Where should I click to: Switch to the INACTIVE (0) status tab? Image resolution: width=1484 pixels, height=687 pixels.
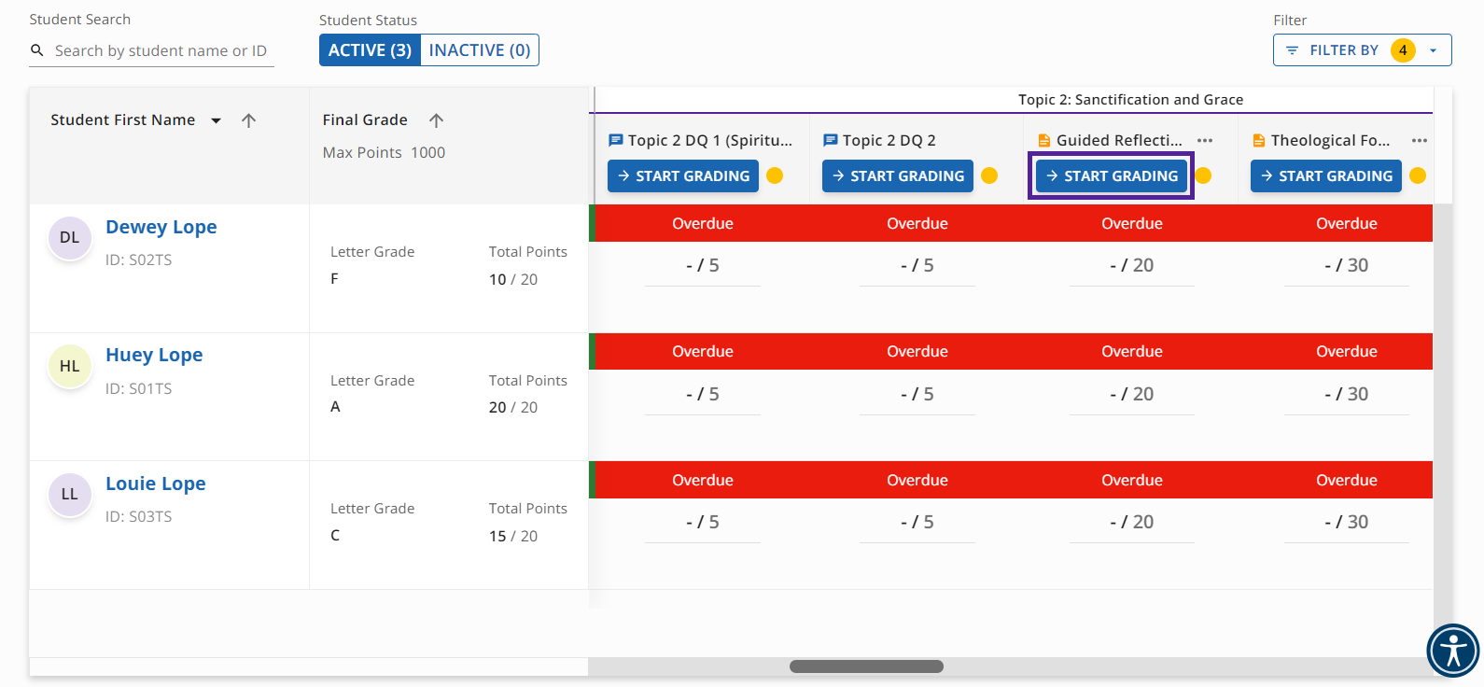click(480, 50)
